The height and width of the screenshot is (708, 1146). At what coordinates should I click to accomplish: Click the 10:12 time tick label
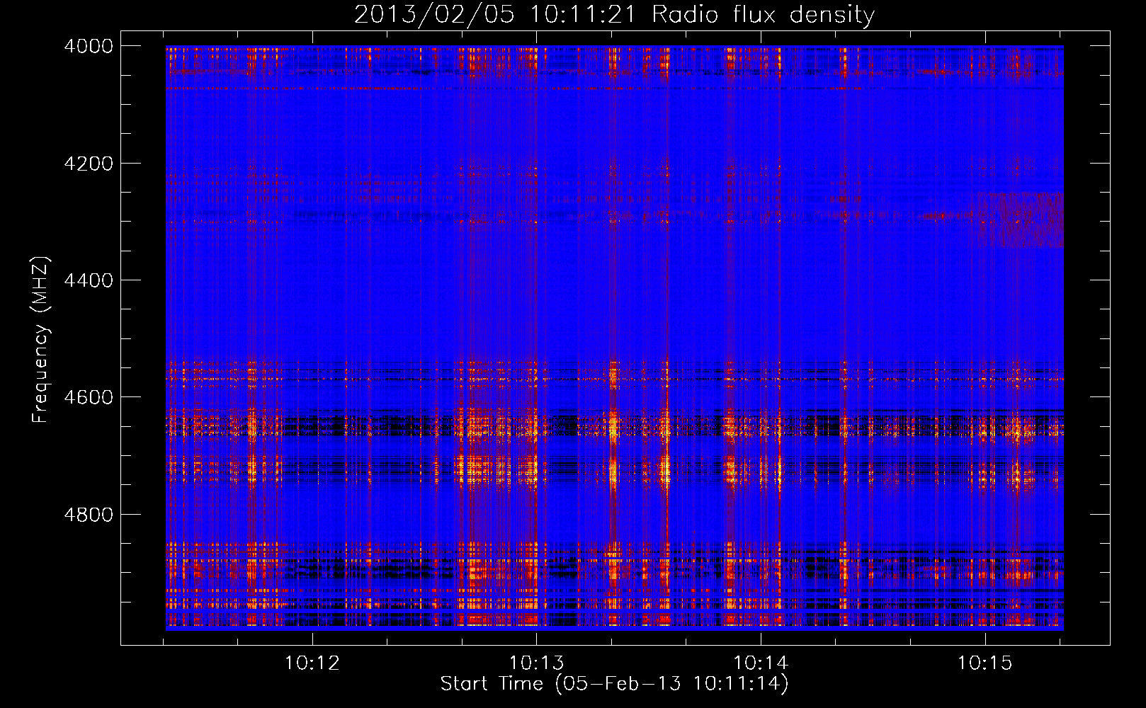point(312,663)
